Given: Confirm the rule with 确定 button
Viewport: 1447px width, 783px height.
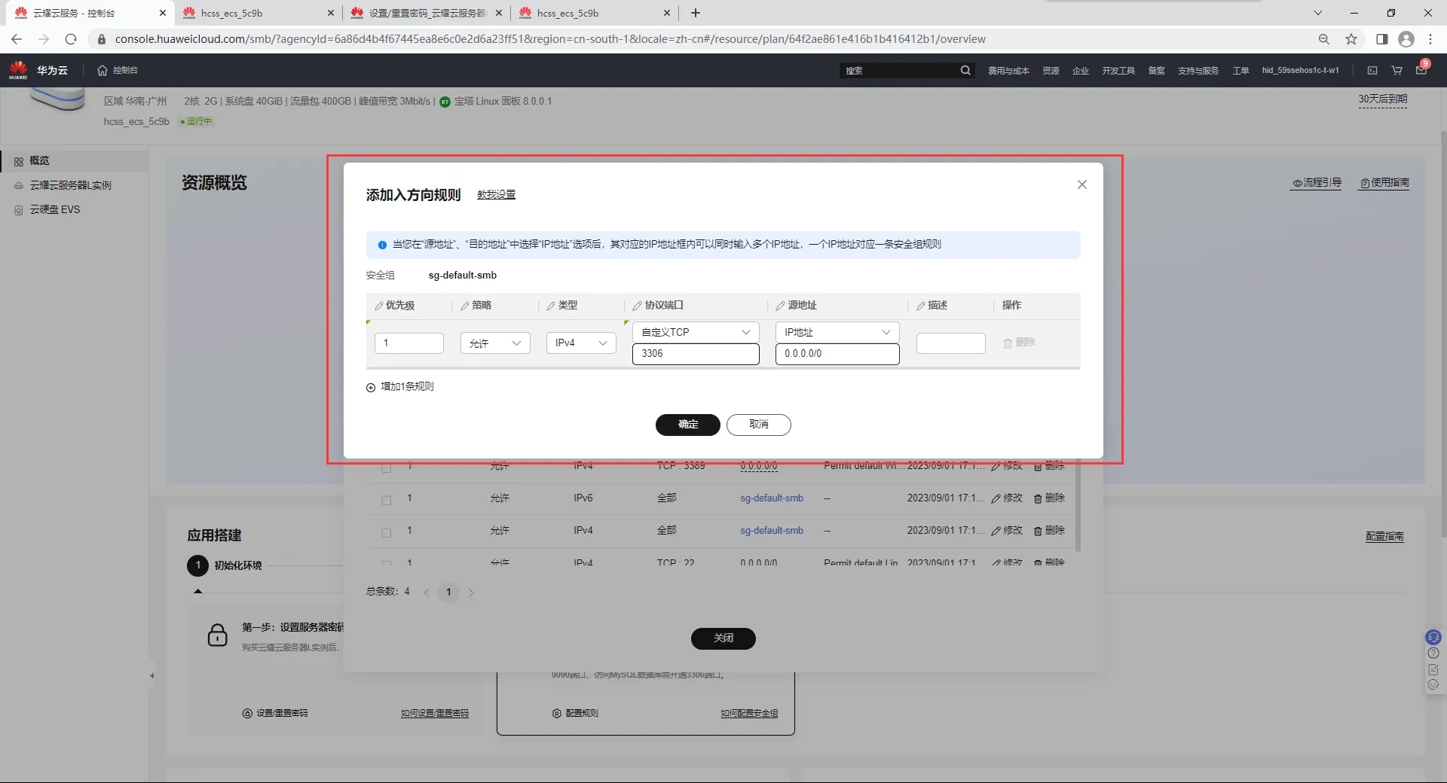Looking at the screenshot, I should point(688,425).
